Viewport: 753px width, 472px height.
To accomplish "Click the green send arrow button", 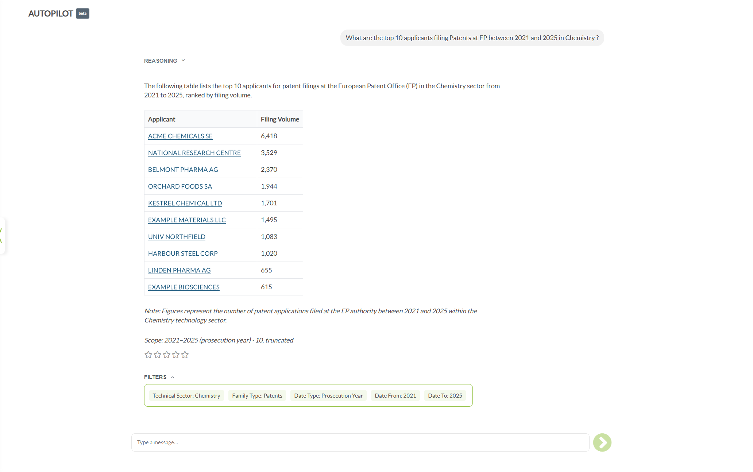I will click(x=602, y=442).
